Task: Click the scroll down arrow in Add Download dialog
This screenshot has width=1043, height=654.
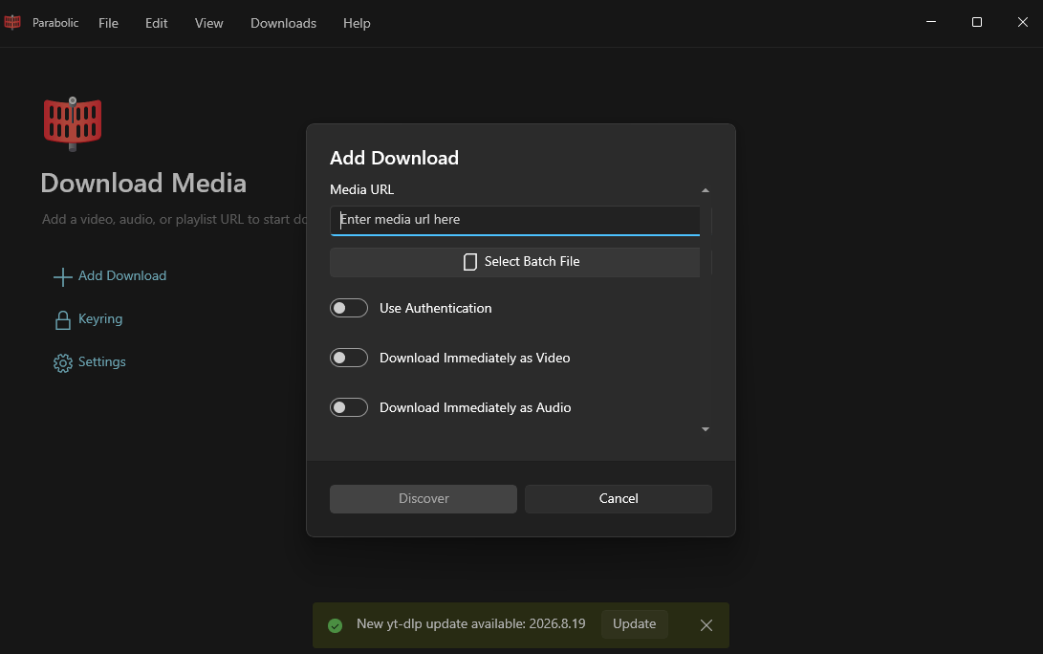Action: click(706, 429)
